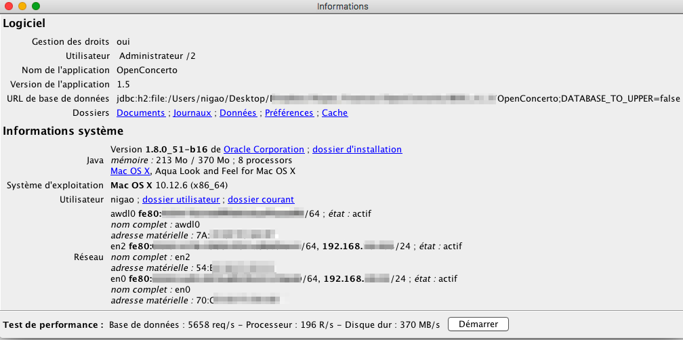Click the Gestion des droits label
The width and height of the screenshot is (683, 340).
tap(70, 42)
